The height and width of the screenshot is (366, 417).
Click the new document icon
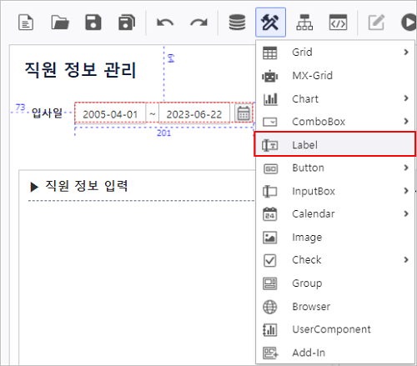click(26, 23)
